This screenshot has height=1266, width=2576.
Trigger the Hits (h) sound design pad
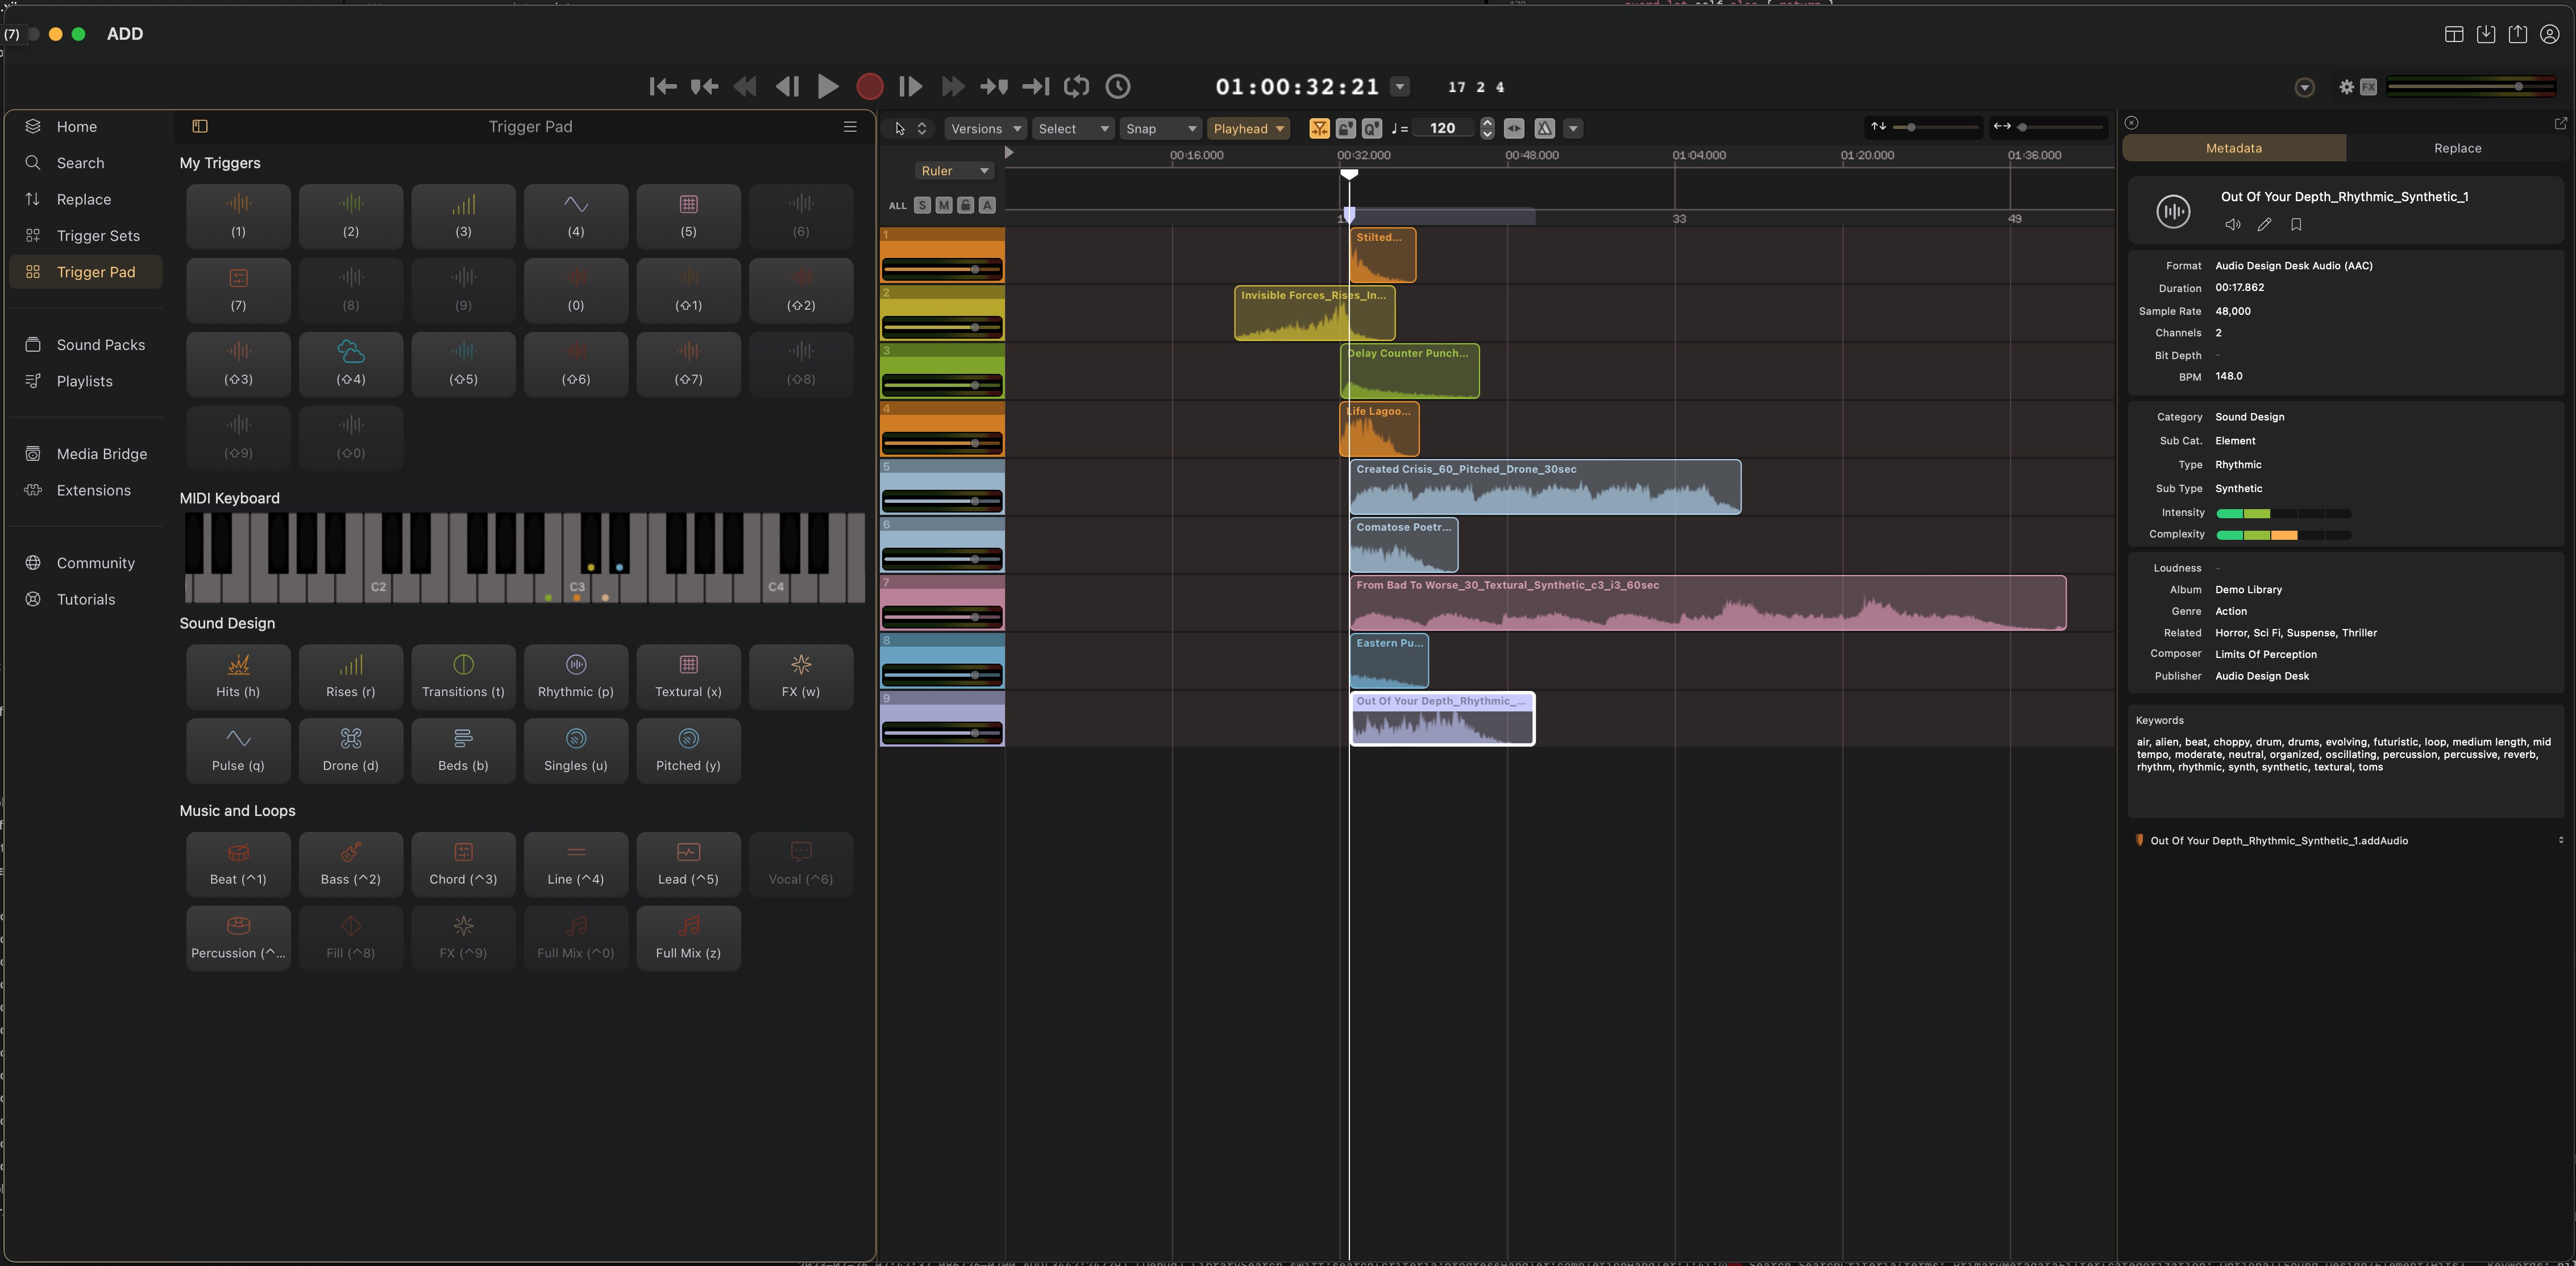pos(238,676)
